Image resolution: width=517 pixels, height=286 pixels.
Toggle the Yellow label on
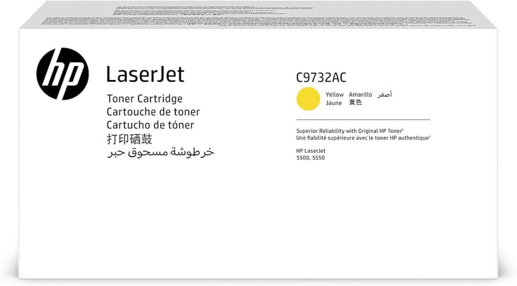tap(334, 94)
